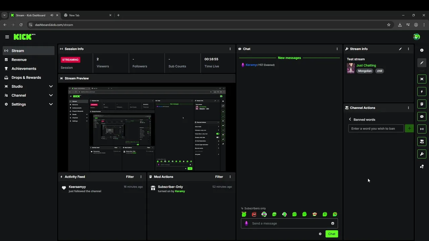
Task: Toggle Session Info broadcast widget in sidebar
Action: click(x=422, y=129)
